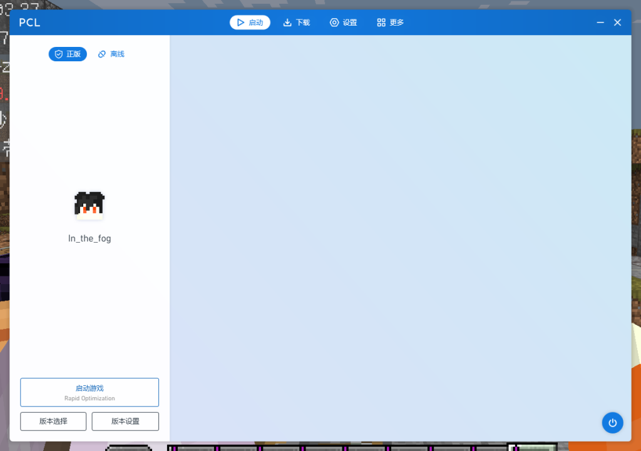Image resolution: width=641 pixels, height=451 pixels.
Task: Open the 更多 (More) tab
Action: 391,23
